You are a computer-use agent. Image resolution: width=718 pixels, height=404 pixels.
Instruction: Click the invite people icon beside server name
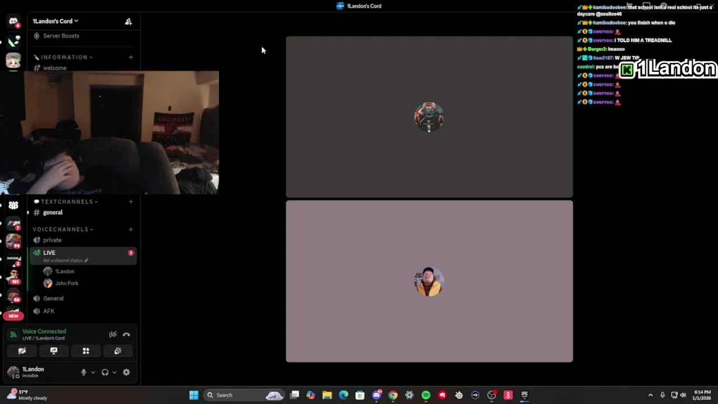point(128,21)
